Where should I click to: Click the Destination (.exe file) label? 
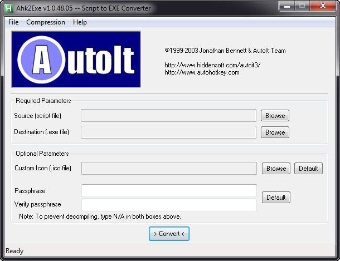(42, 132)
